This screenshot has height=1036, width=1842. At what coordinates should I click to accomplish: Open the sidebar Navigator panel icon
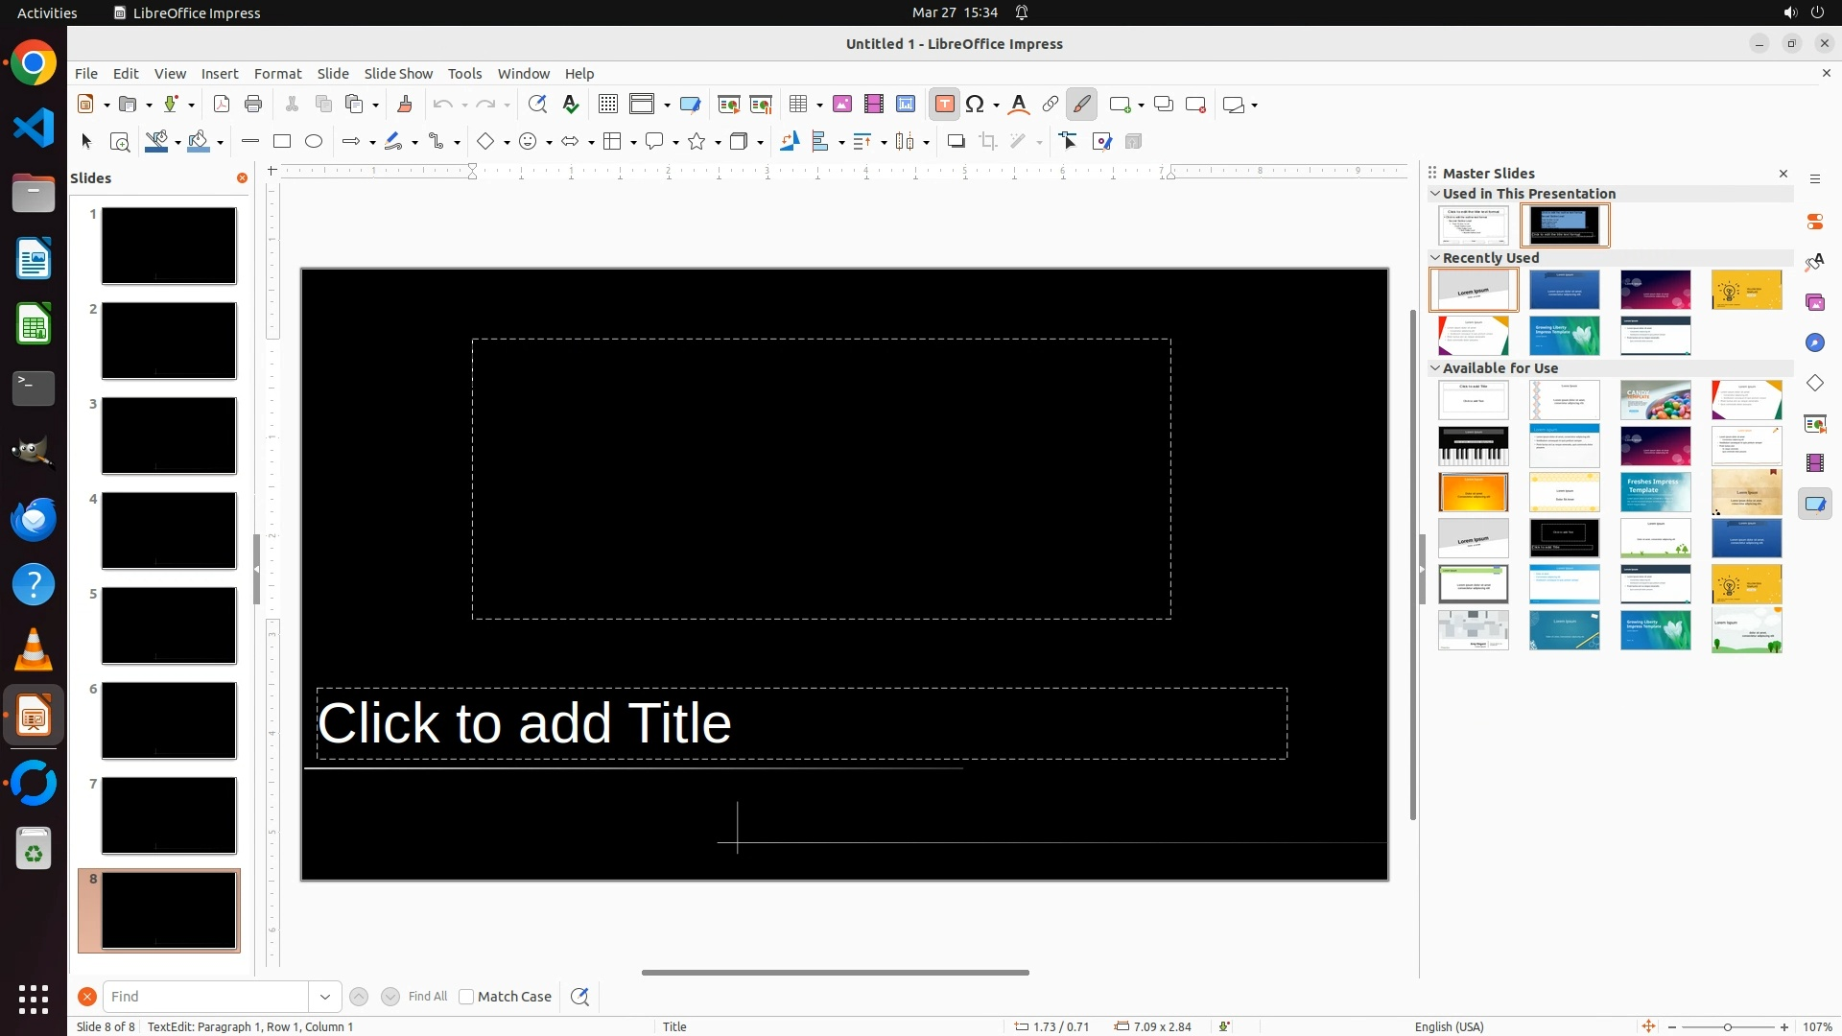tap(1814, 342)
